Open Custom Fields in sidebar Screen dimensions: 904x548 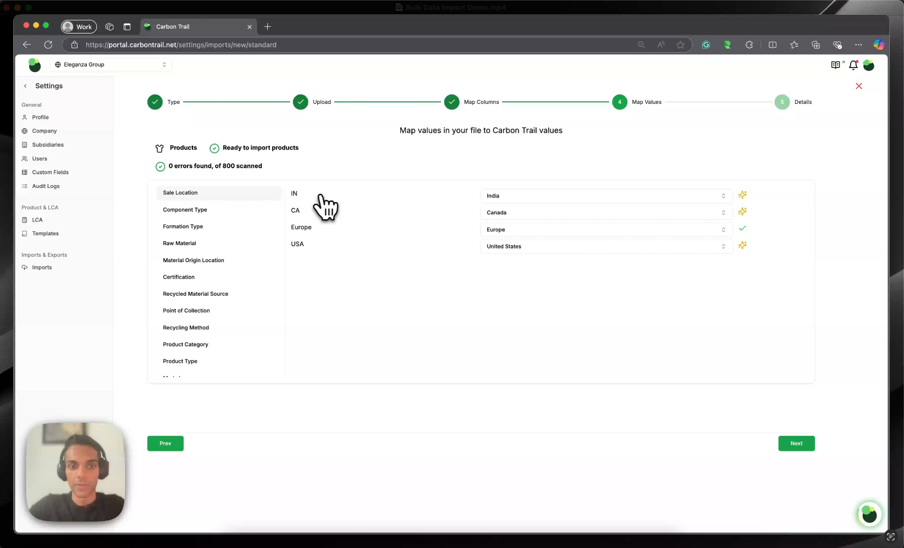point(50,173)
